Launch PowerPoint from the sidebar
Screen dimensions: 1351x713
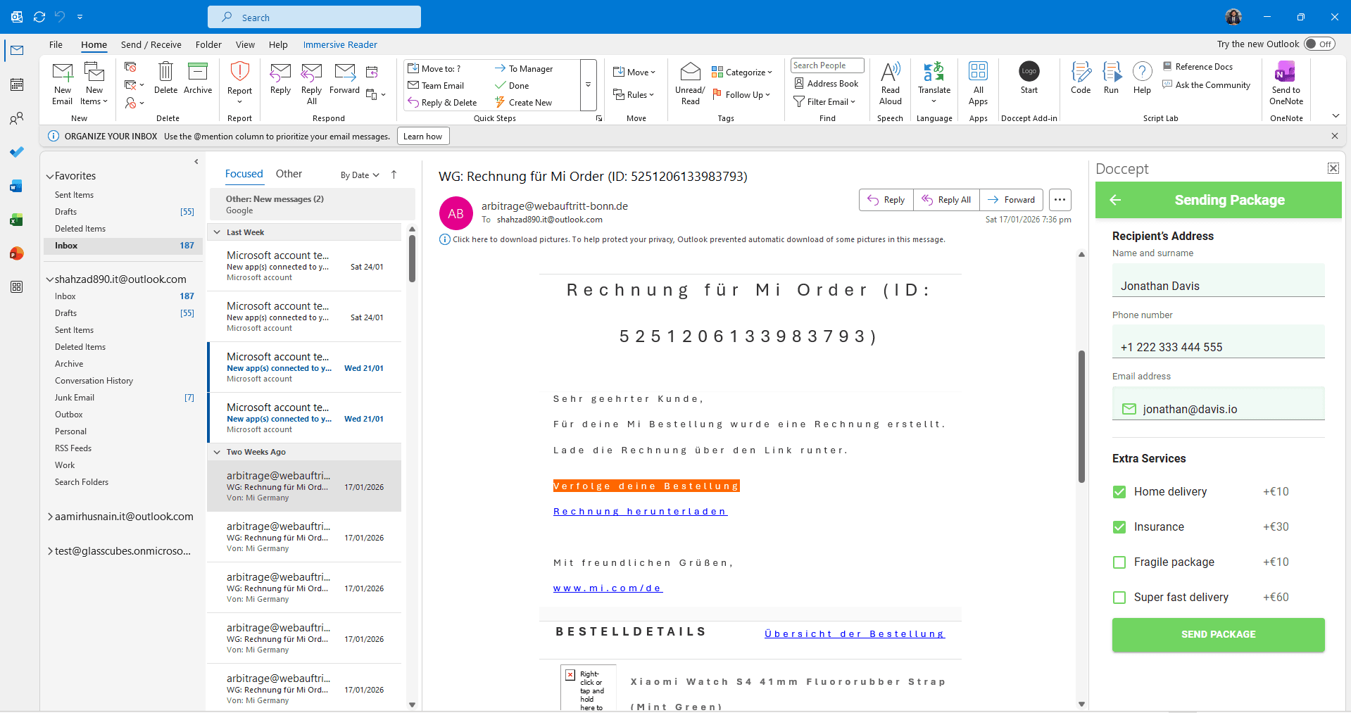(17, 253)
